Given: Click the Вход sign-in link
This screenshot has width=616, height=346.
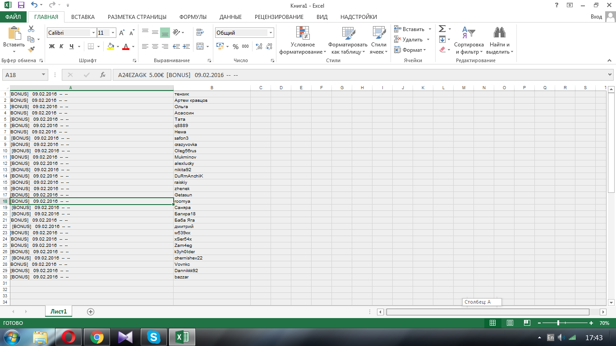Looking at the screenshot, I should pyautogui.click(x=596, y=17).
